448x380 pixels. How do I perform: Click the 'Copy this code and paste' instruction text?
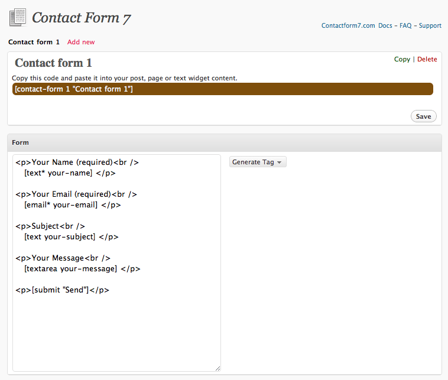click(x=125, y=78)
